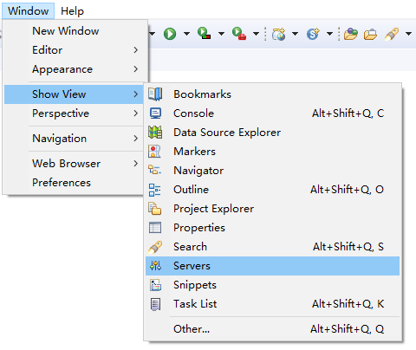Show the Markers view
Screen dimensions: 416x350
pos(272,152)
